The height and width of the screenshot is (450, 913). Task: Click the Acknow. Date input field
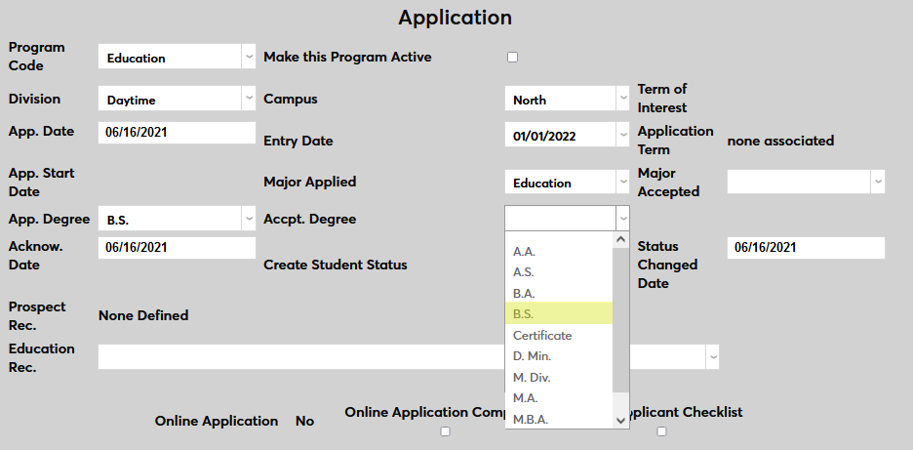[x=177, y=248]
